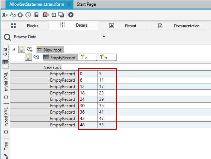Click the Grid table icon in sidebar
The height and width of the screenshot is (159, 211).
[6, 62]
